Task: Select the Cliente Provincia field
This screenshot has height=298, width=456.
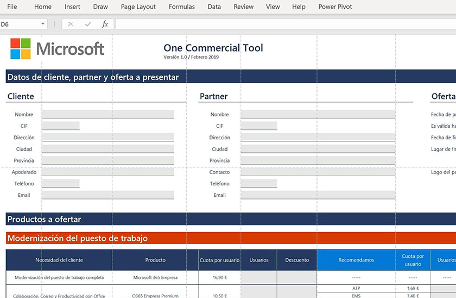Action: coord(108,160)
